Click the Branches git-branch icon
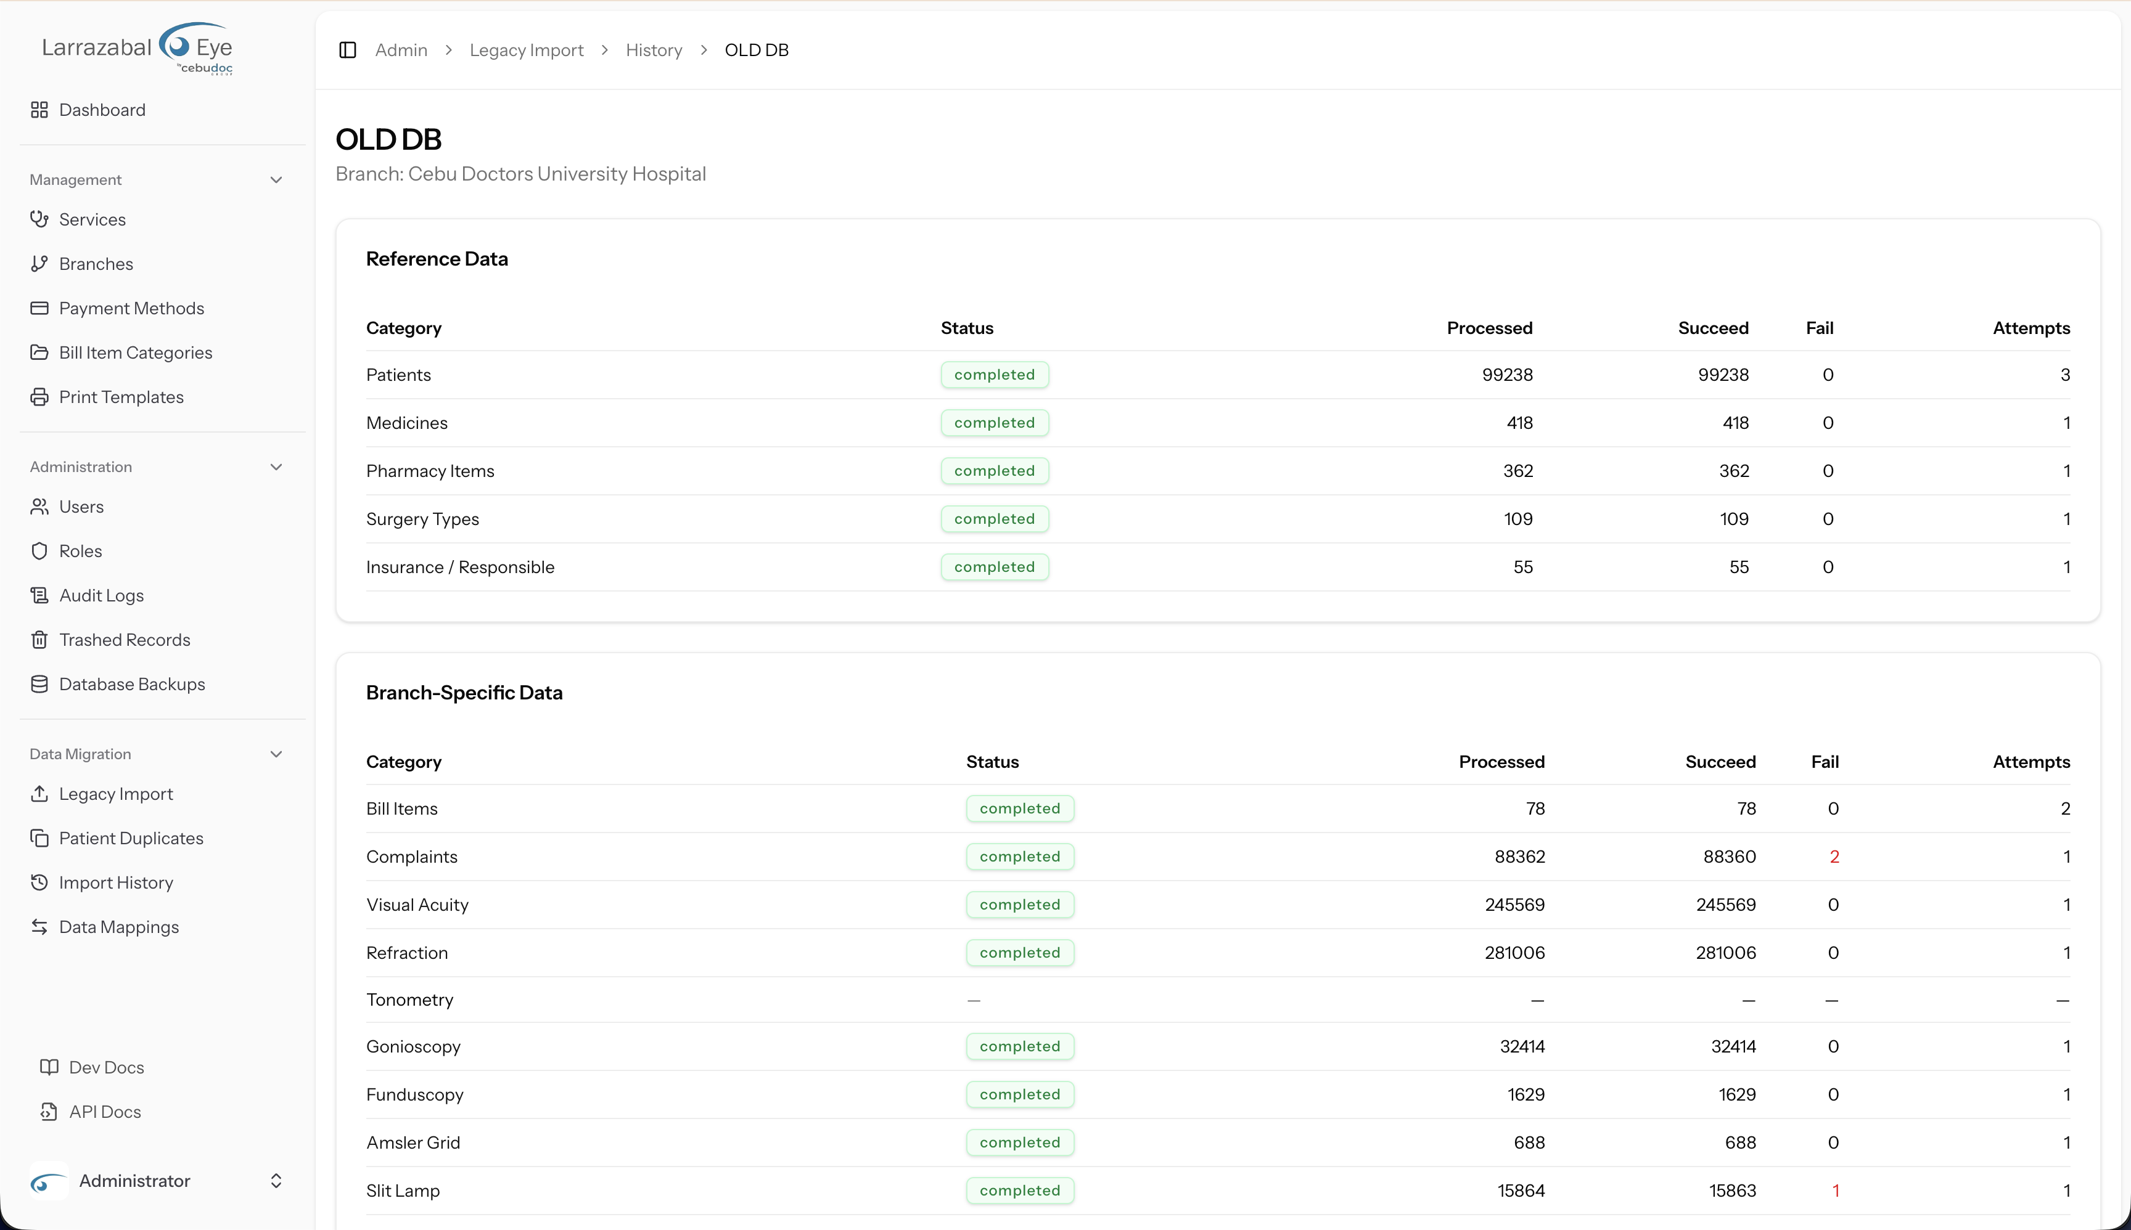The image size is (2131, 1230). pyautogui.click(x=39, y=264)
